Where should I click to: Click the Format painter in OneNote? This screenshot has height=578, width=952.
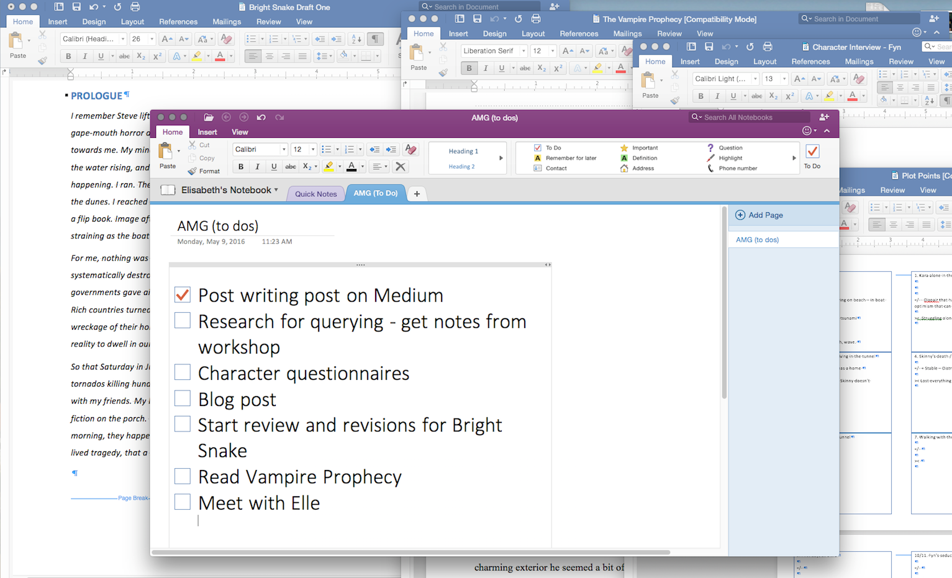click(x=204, y=171)
